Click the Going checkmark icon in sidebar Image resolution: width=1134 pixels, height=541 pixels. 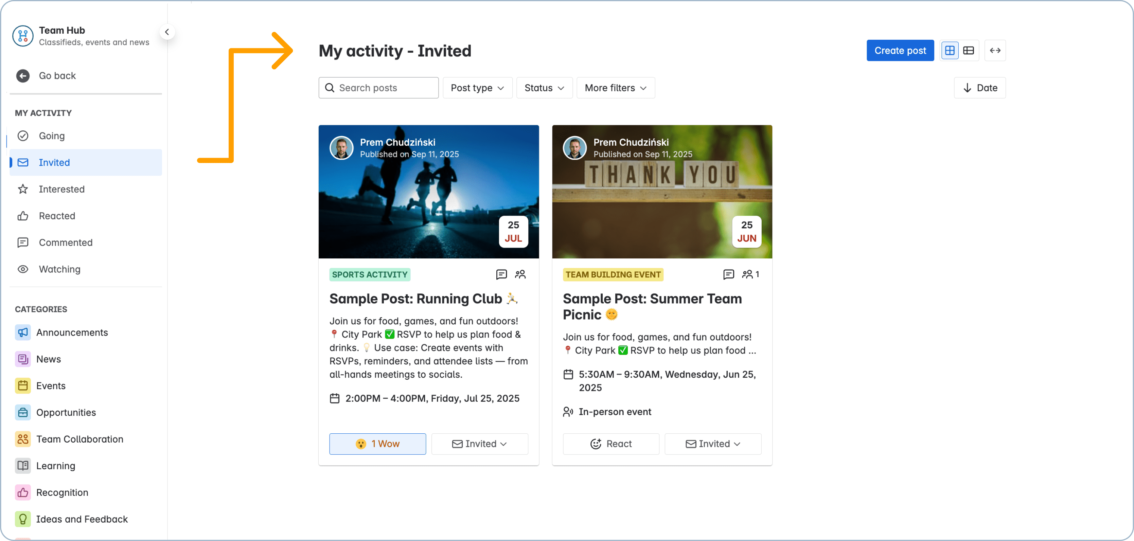point(23,136)
